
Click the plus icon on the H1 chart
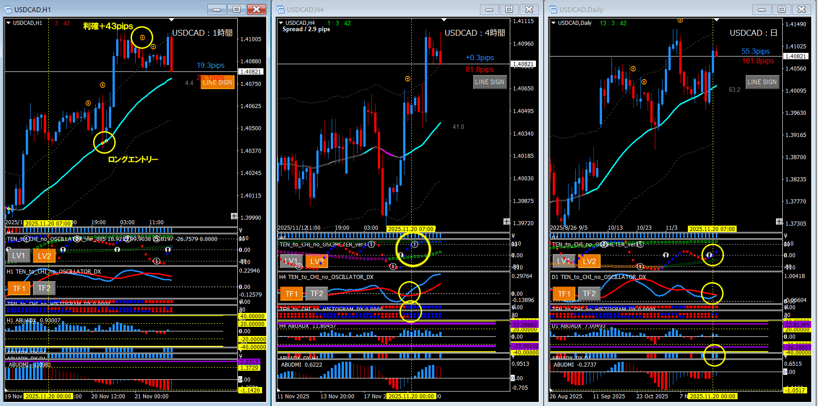coord(234,216)
